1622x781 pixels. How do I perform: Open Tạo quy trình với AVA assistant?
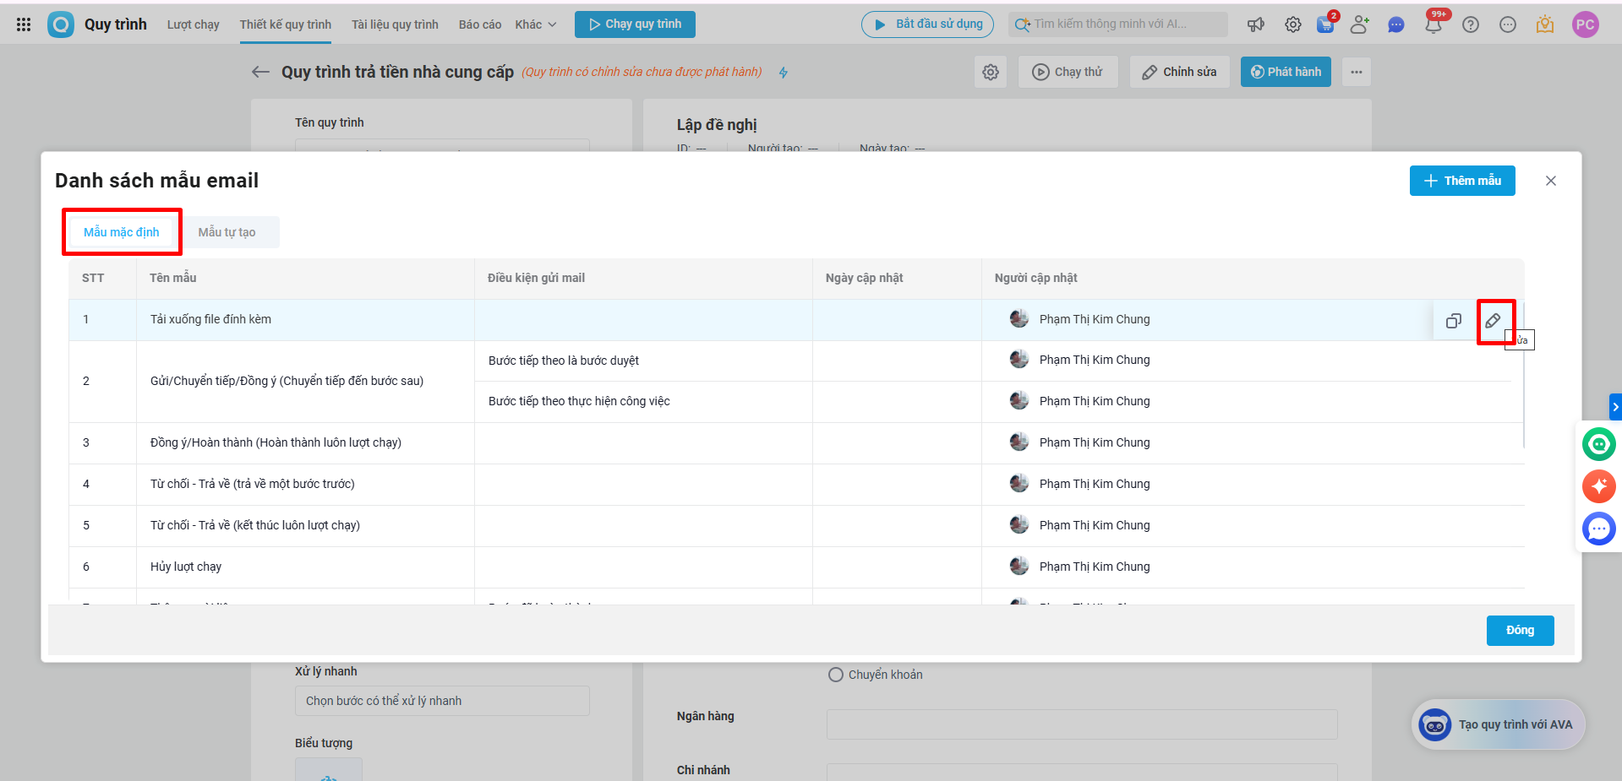coord(1499,724)
